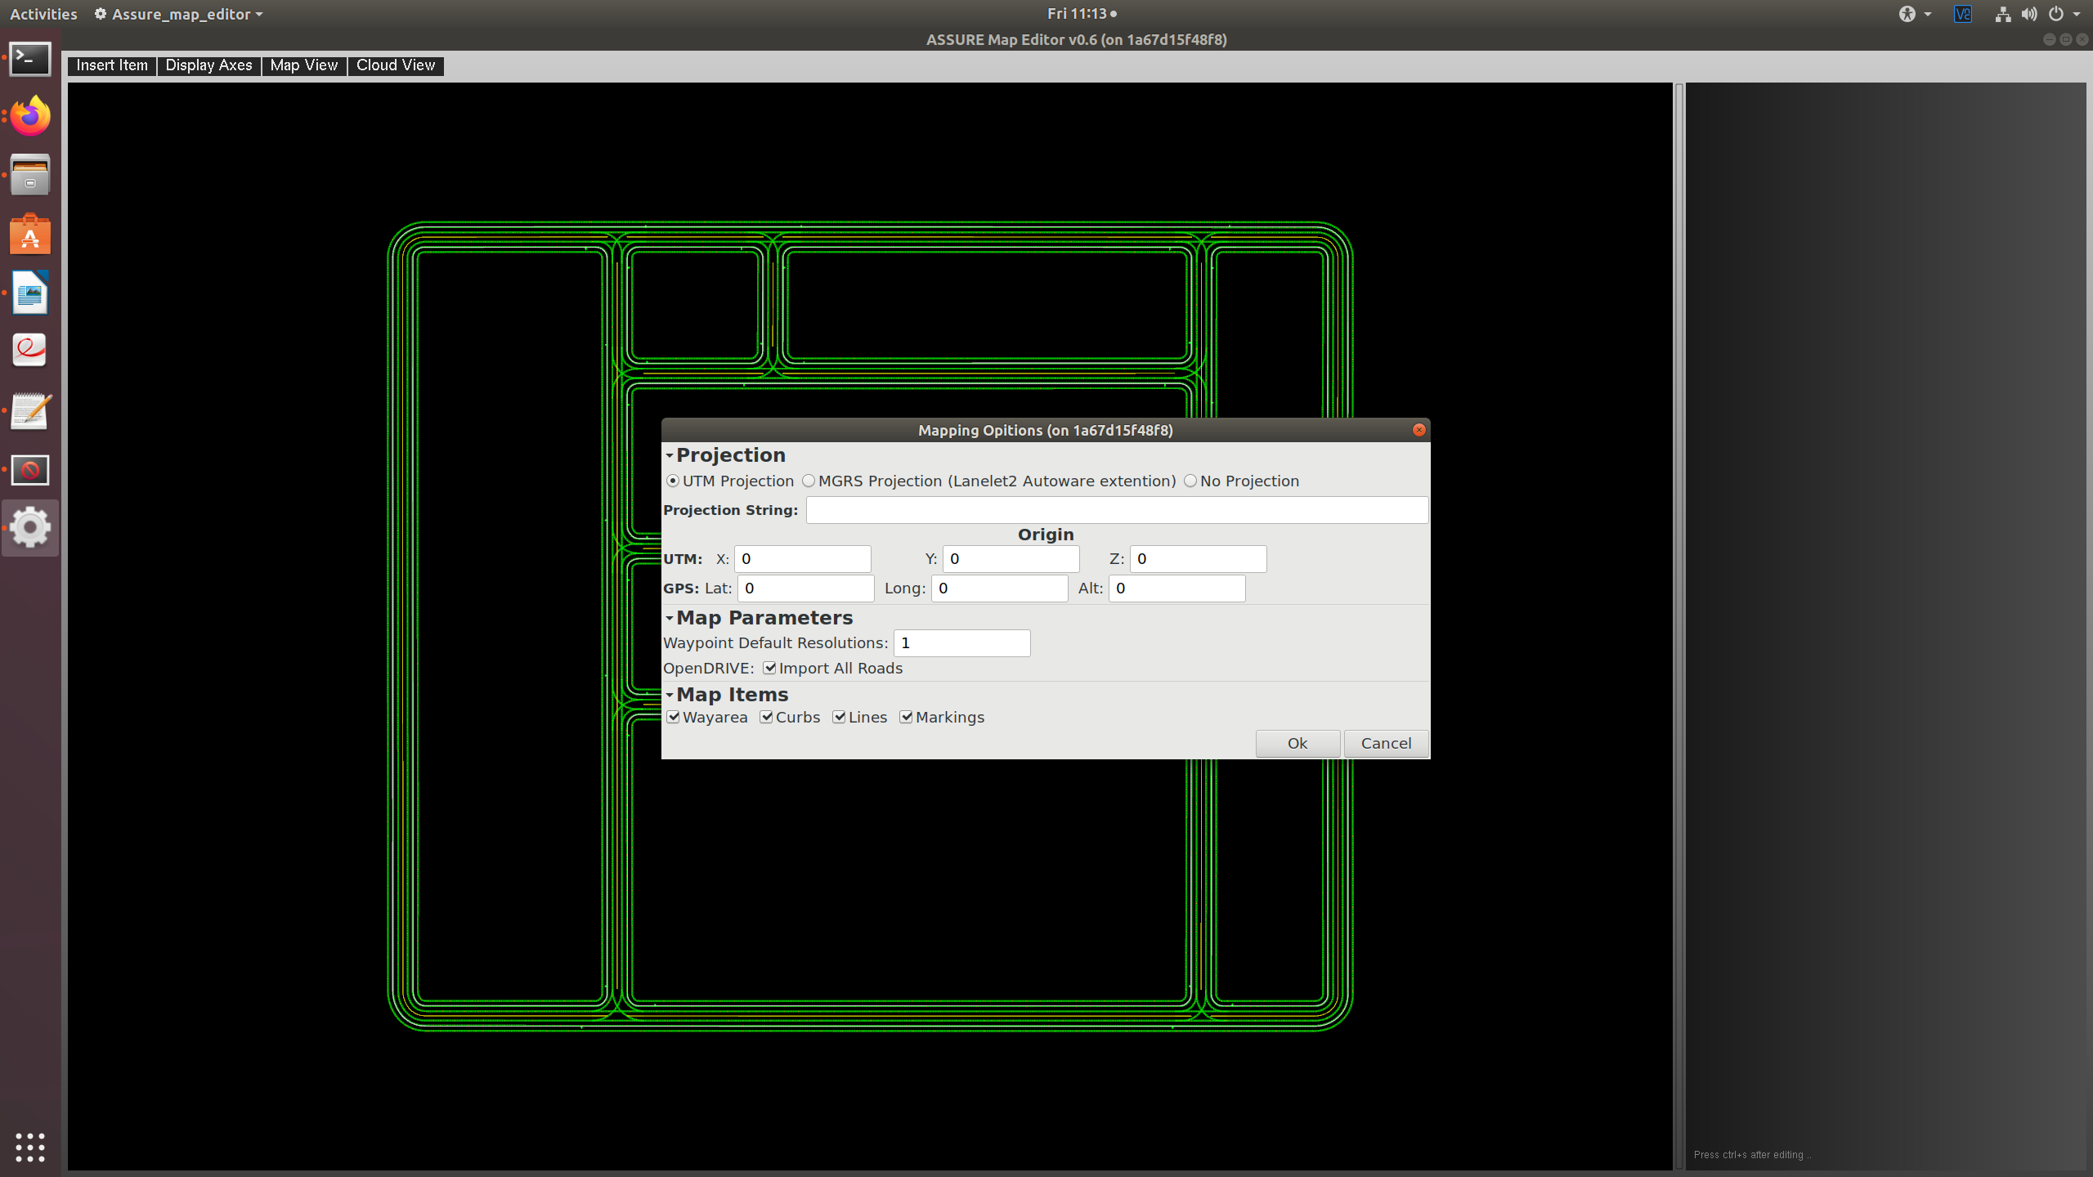
Task: Launch Firefox from the dock
Action: tap(29, 116)
